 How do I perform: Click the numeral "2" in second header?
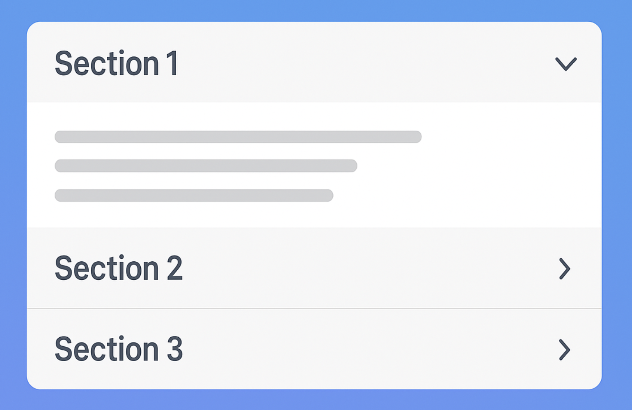pos(174,268)
